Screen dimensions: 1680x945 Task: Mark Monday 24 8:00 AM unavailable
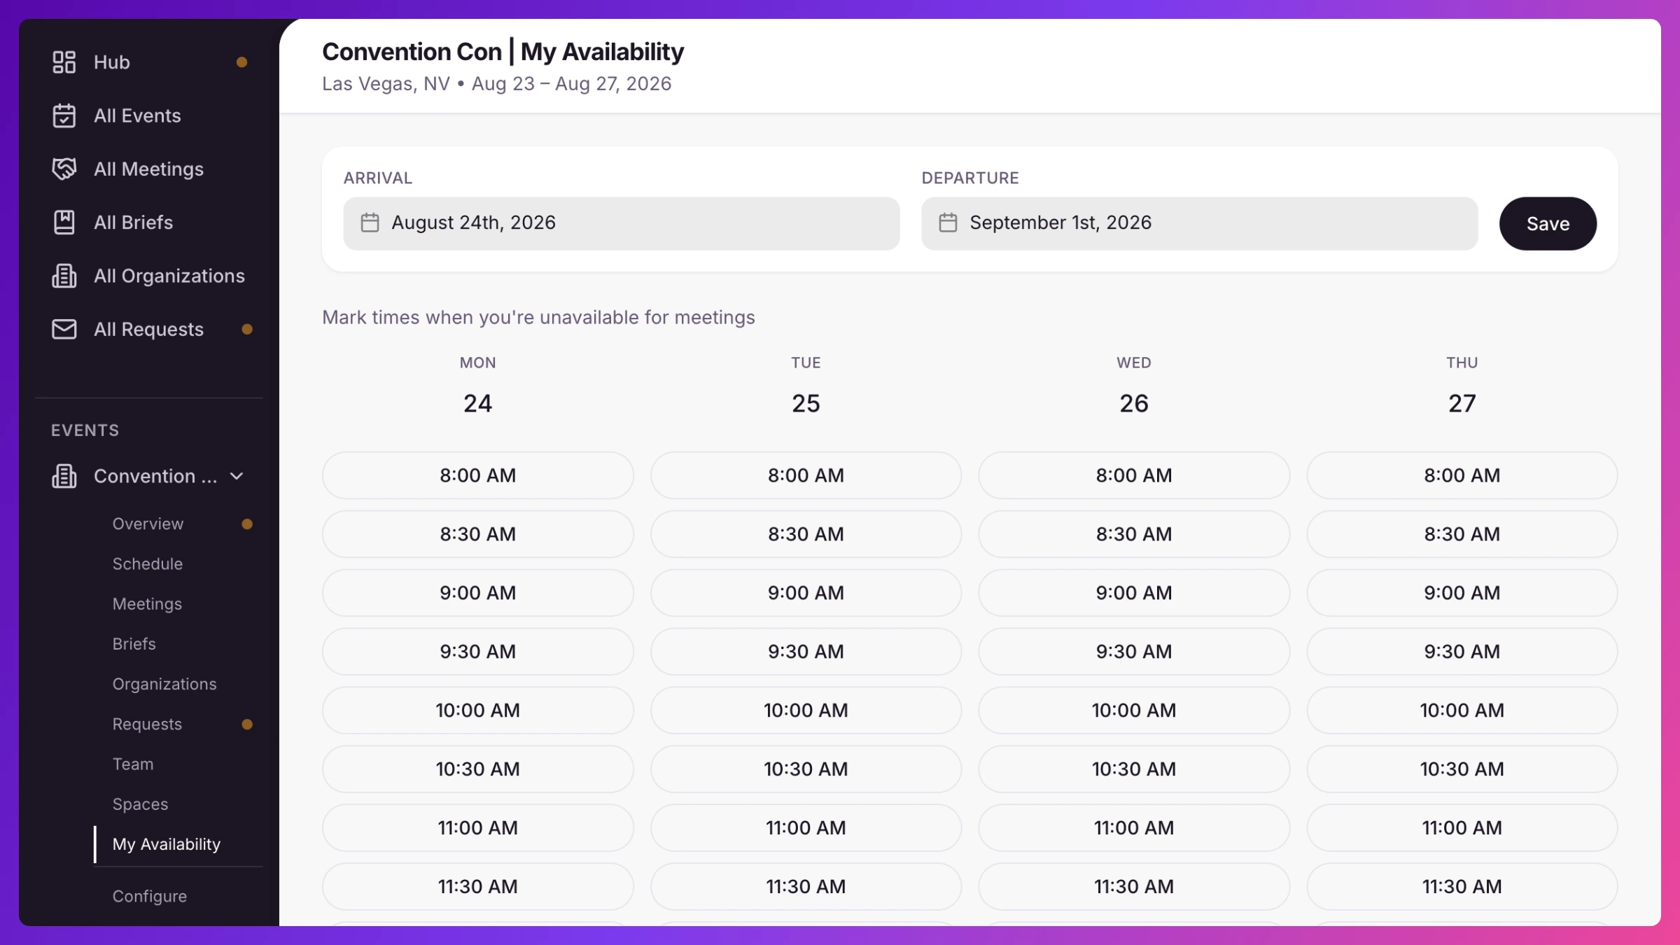pos(478,475)
